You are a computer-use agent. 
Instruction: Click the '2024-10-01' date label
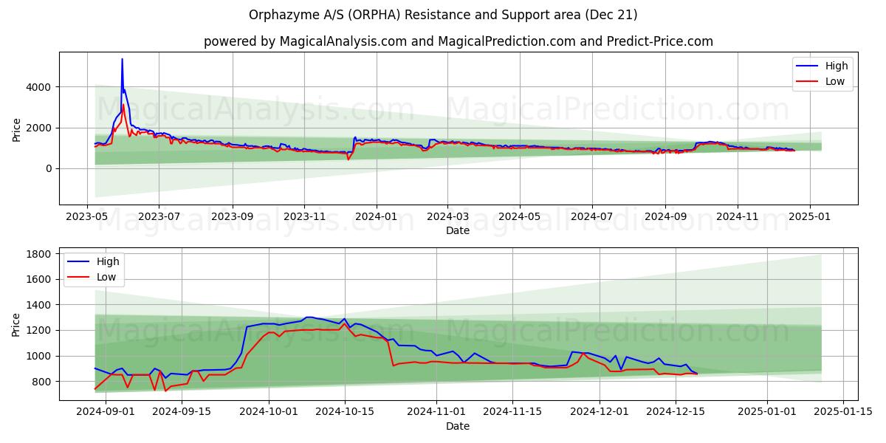click(268, 412)
